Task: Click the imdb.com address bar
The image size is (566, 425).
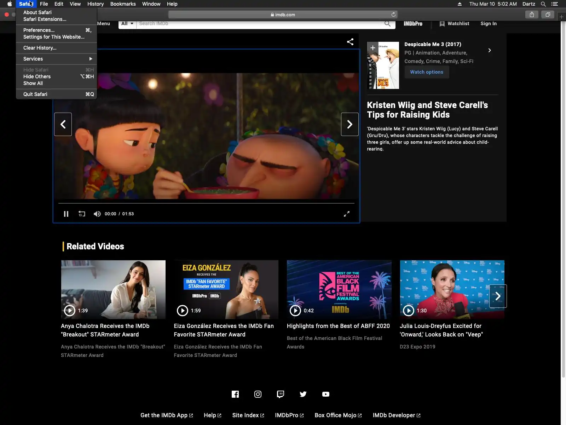Action: (283, 15)
